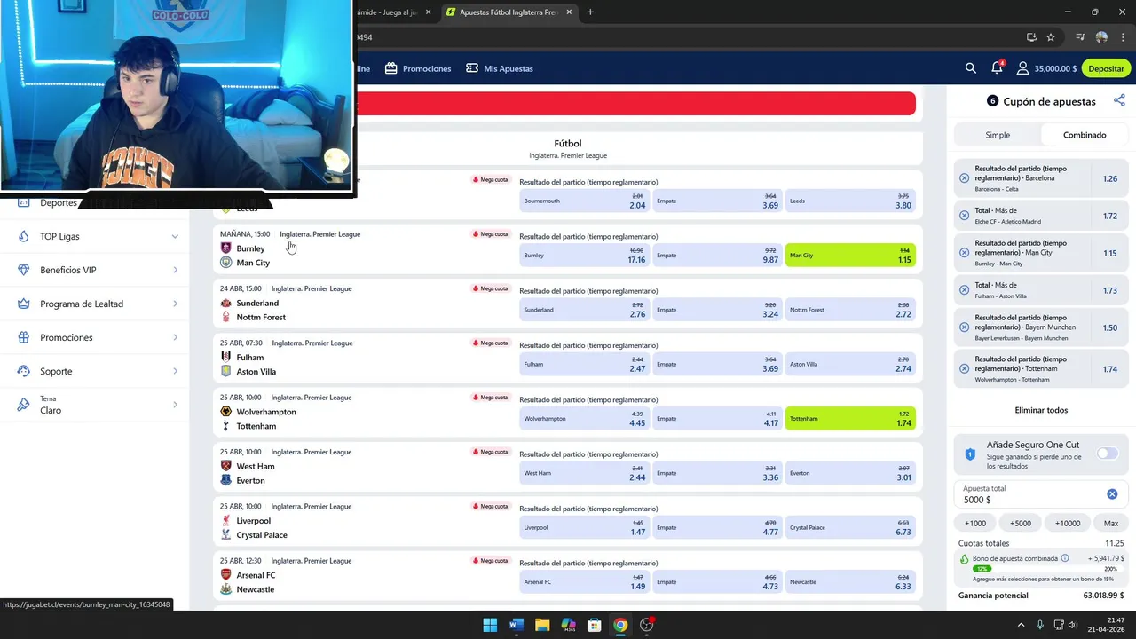This screenshot has height=639, width=1136.
Task: Select Newcastle win odds 6.33
Action: (850, 582)
